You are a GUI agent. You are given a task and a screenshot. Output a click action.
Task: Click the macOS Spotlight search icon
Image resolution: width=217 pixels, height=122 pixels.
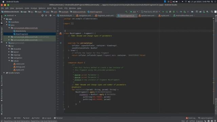(212, 2)
